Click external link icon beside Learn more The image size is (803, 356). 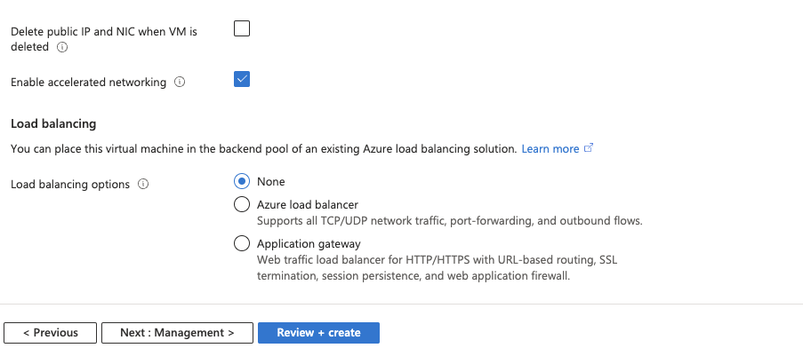click(x=589, y=148)
